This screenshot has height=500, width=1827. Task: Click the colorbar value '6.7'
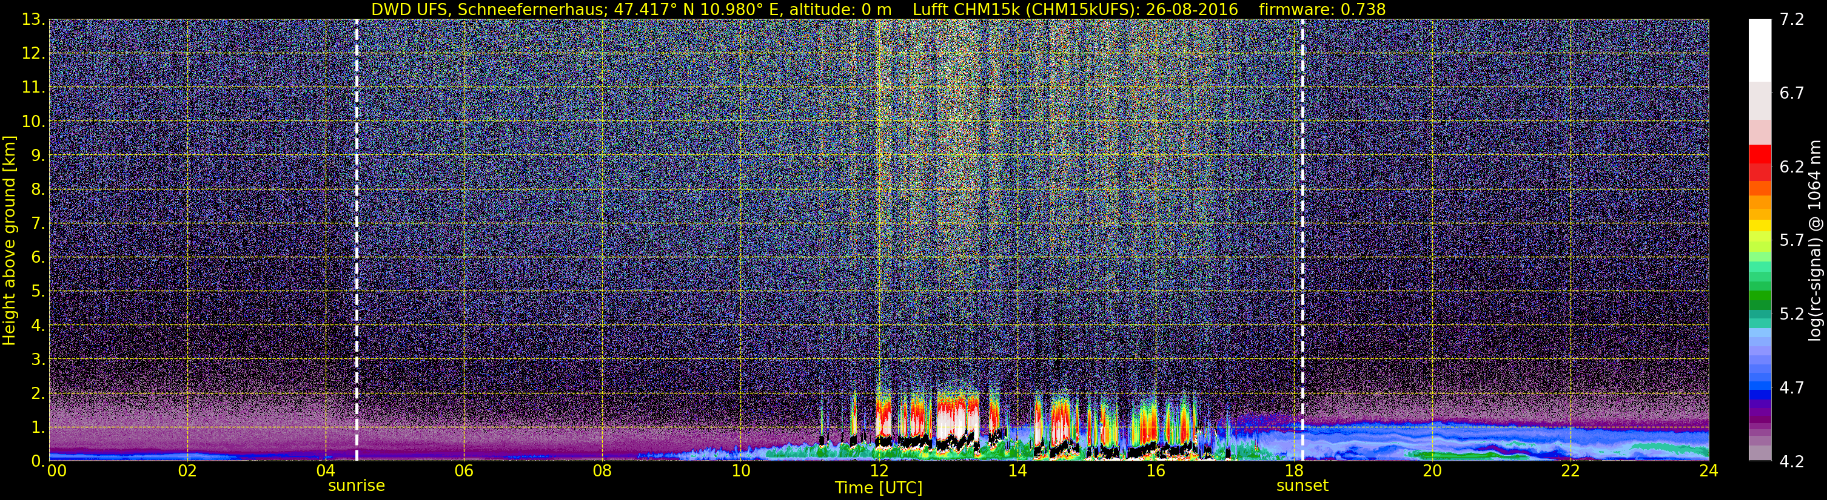[x=1792, y=93]
